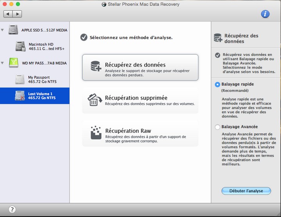Click 'Sélectionnez une méthode d'analyse.' heading
The image size is (281, 217).
tap(131, 37)
